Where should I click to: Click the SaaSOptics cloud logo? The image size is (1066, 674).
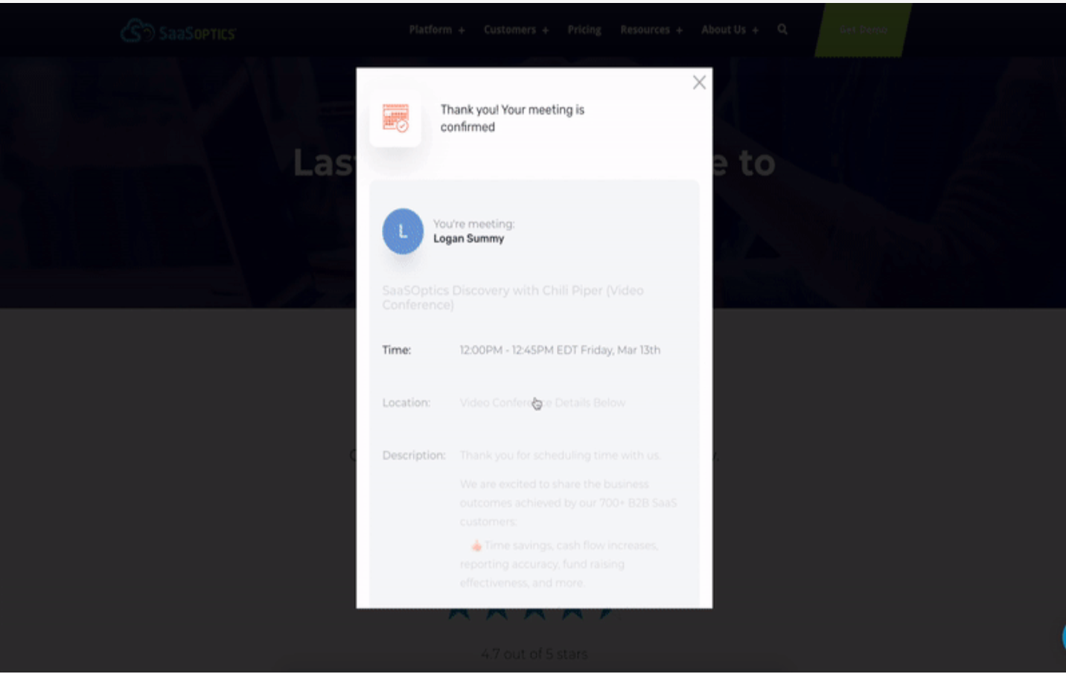179,31
